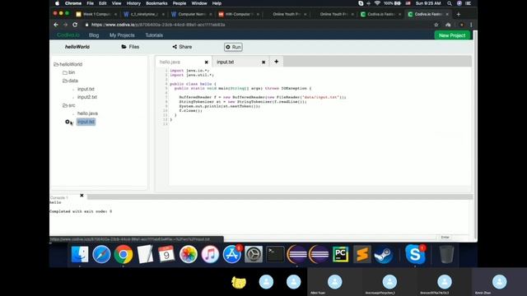Open the Codiva.io home logo link
Screen dimensions: 527x296
[x=68, y=35]
